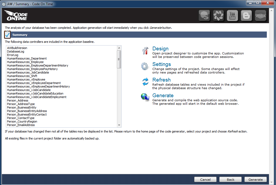Click the clock icon in title bar

click(x=4, y=4)
